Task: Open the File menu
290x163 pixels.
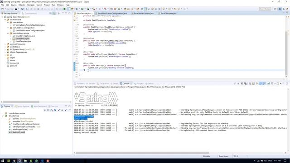Action: (2, 5)
